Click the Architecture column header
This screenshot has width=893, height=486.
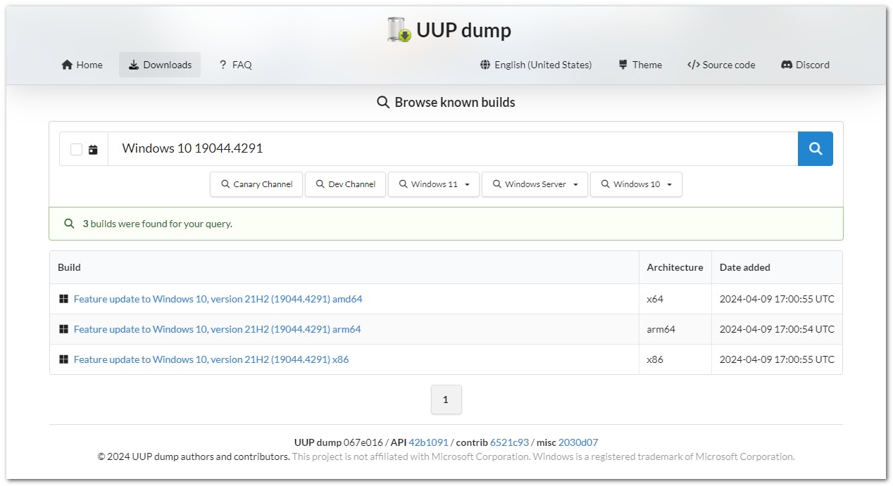675,267
